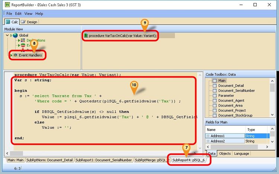Click Code Toolbox scroll down arrow
The width and height of the screenshot is (279, 174).
pos(272,115)
